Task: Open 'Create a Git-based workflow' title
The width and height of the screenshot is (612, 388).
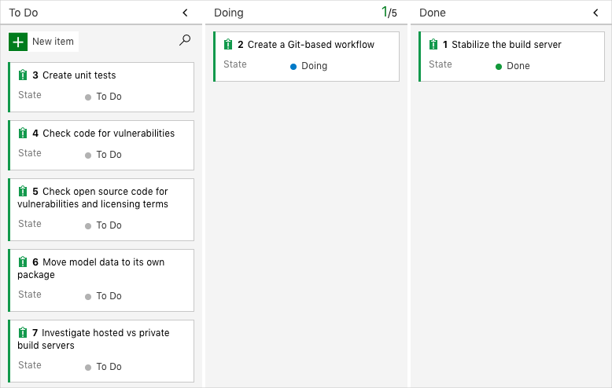Action: pos(311,45)
